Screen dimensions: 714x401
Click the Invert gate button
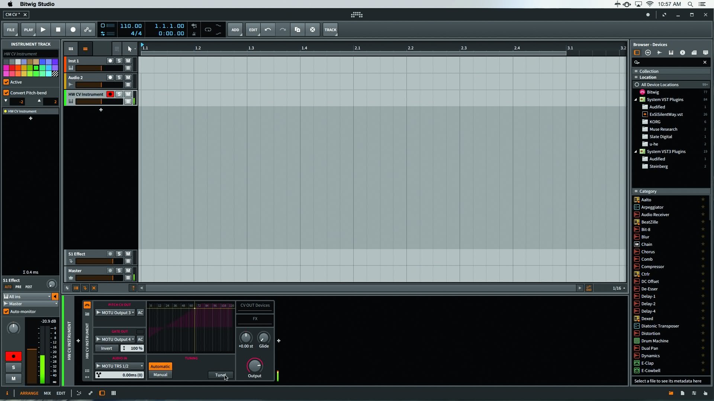point(106,348)
